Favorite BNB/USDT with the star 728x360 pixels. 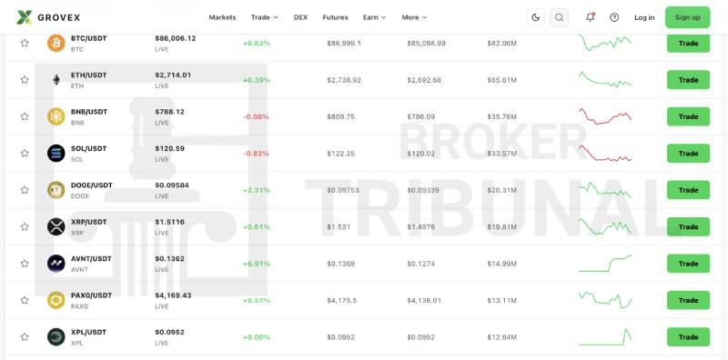25,116
